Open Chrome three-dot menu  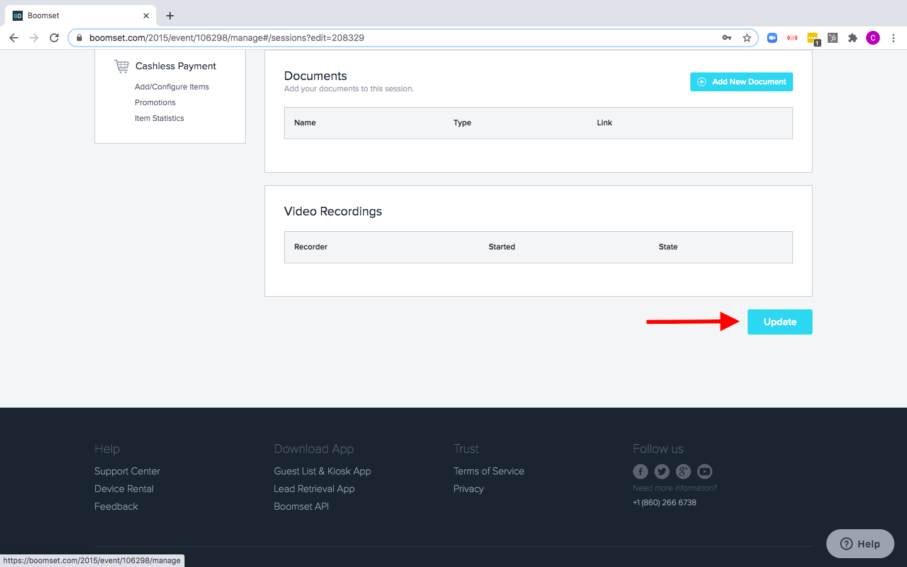(x=893, y=38)
